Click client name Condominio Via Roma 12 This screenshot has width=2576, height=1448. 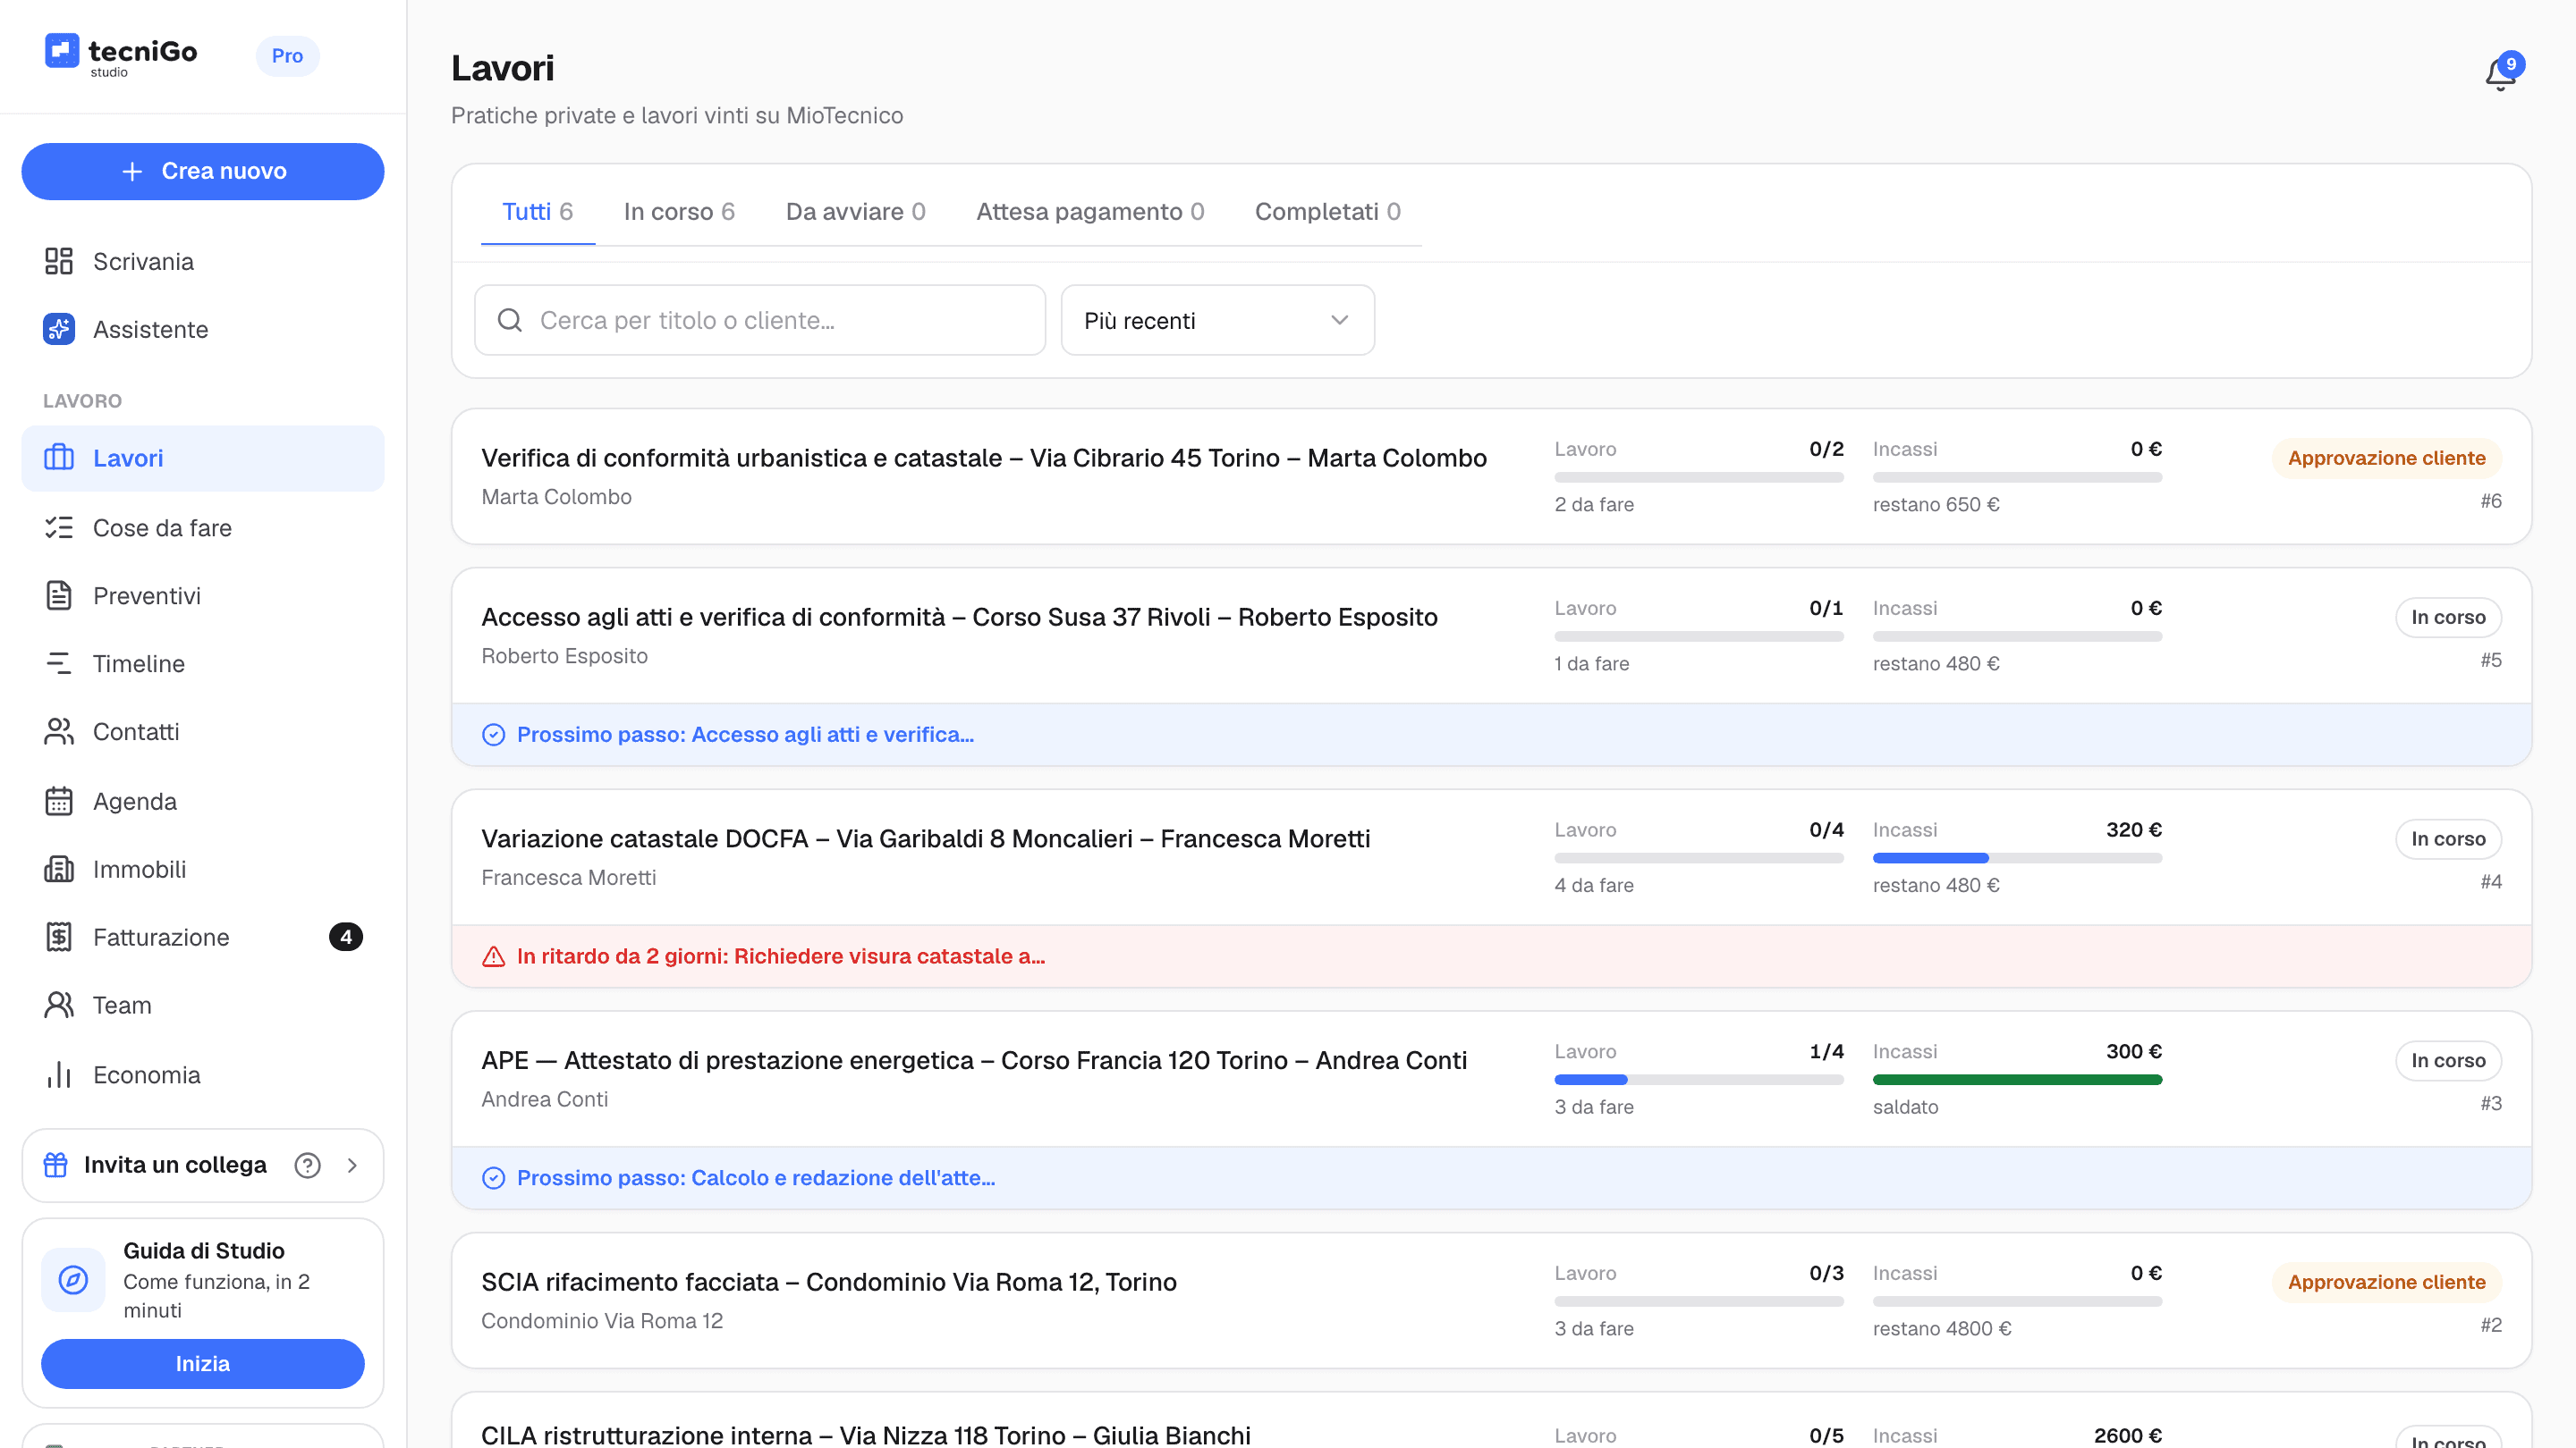coord(602,1321)
